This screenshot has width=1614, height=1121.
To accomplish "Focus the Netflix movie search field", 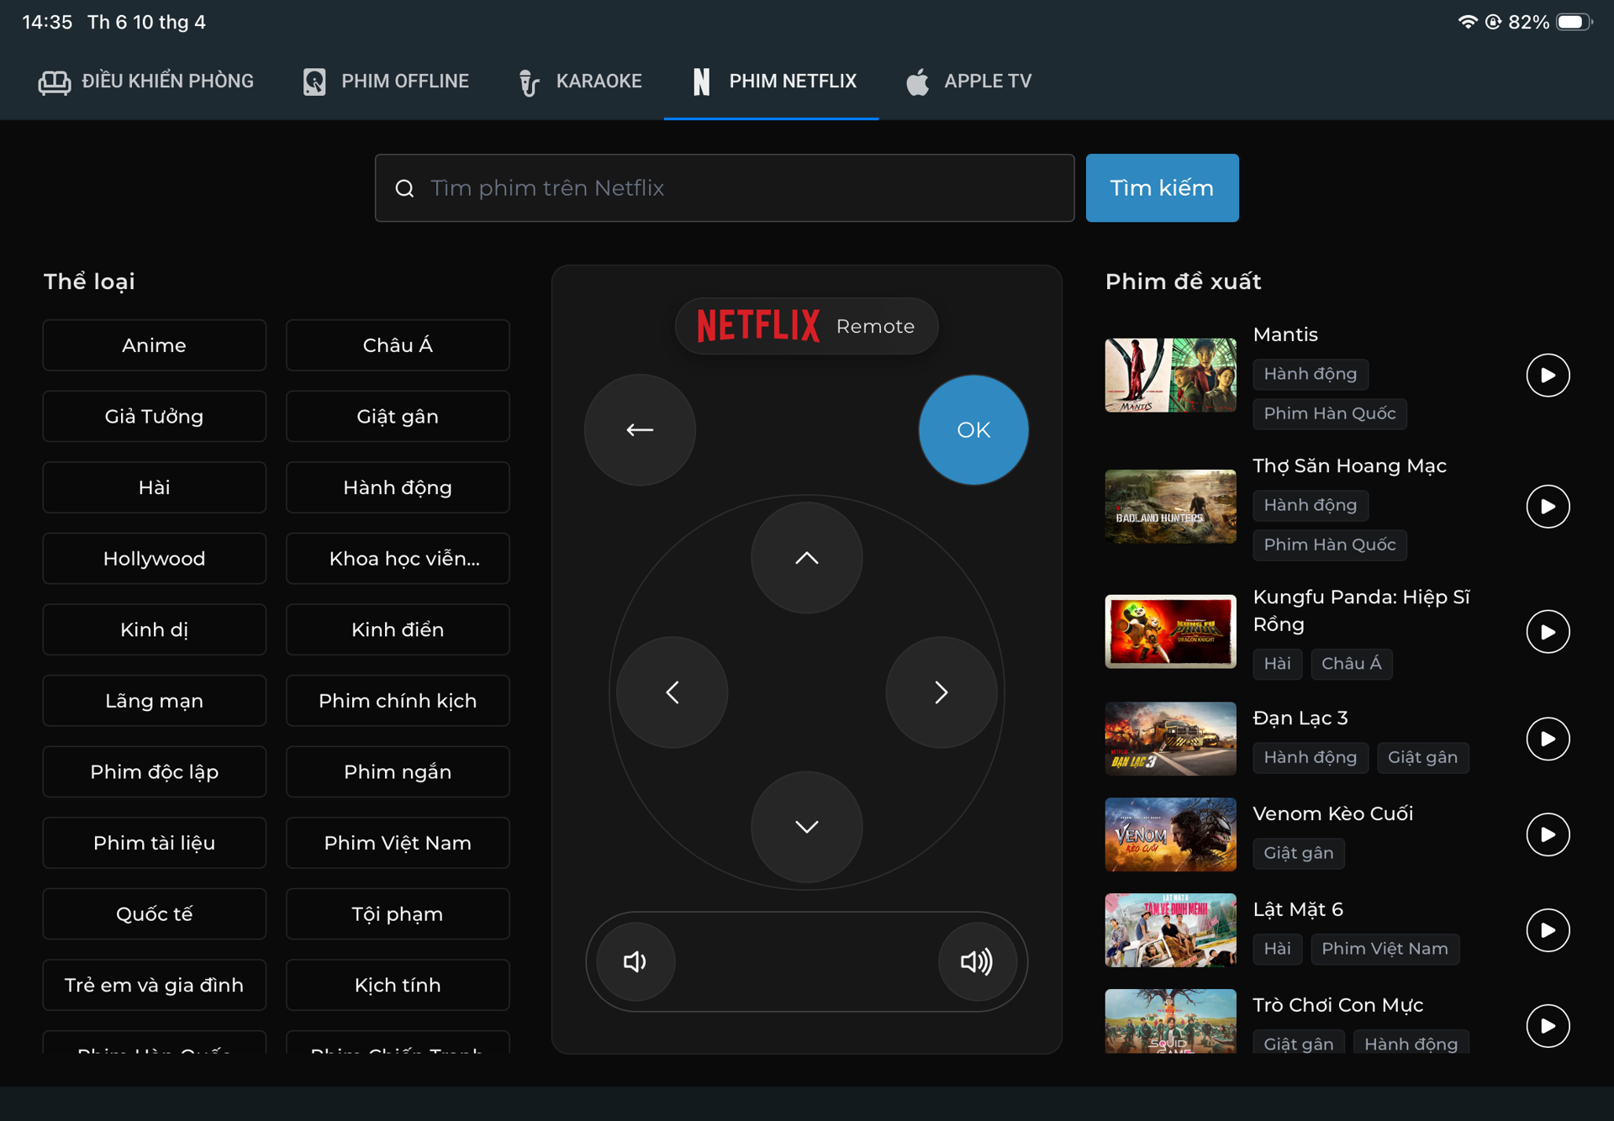I will click(725, 187).
